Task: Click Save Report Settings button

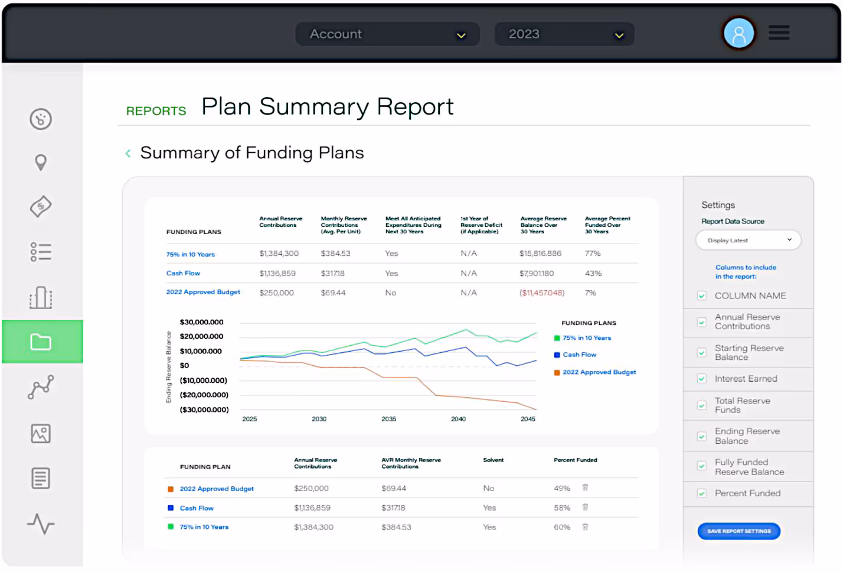Action: [x=739, y=531]
